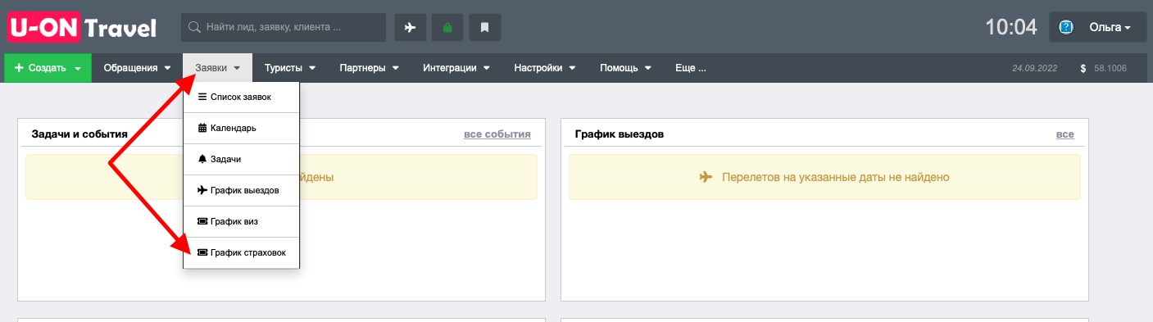The image size is (1153, 322).
Task: Open the все link in График выездов panel
Action: [x=1064, y=134]
